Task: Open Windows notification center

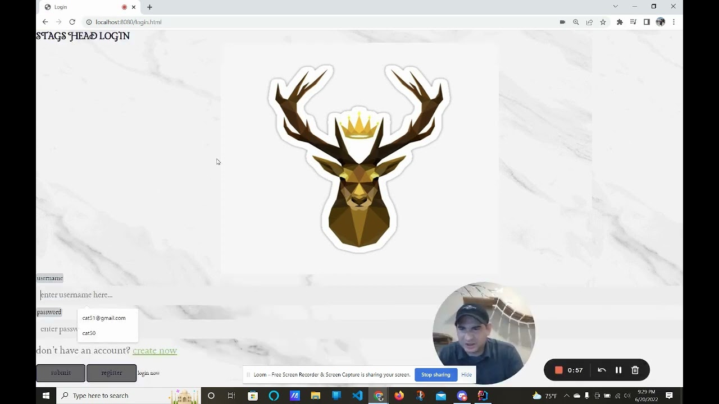Action: coord(669,396)
